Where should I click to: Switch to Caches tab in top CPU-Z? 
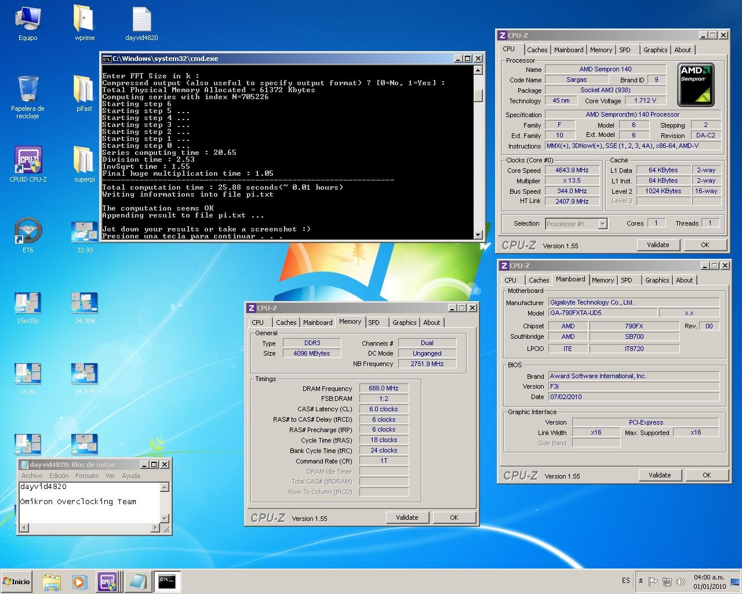537,50
